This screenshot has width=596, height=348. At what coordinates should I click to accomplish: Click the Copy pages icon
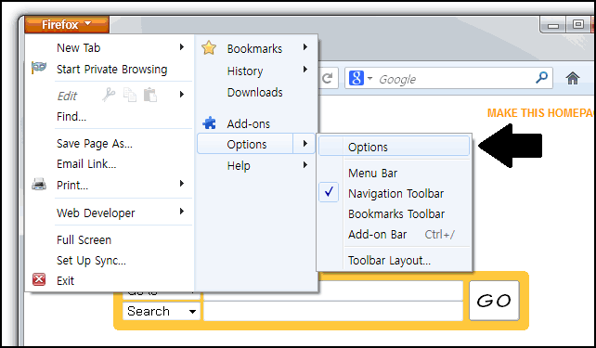pyautogui.click(x=130, y=95)
